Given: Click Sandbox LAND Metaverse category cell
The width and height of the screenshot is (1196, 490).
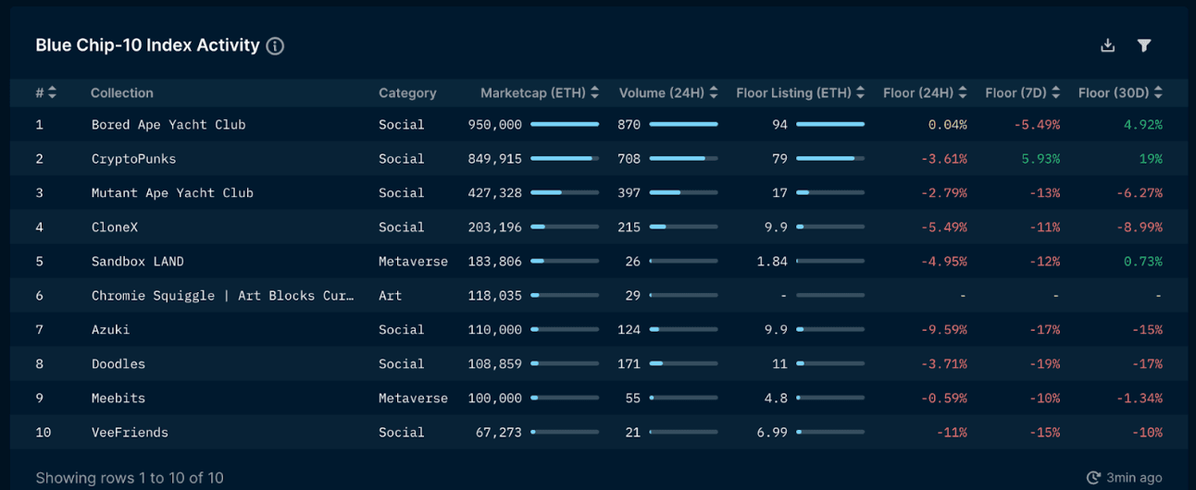Looking at the screenshot, I should pyautogui.click(x=413, y=262).
